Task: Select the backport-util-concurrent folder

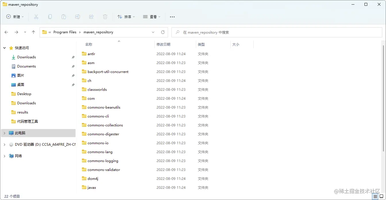Action: (x=108, y=72)
